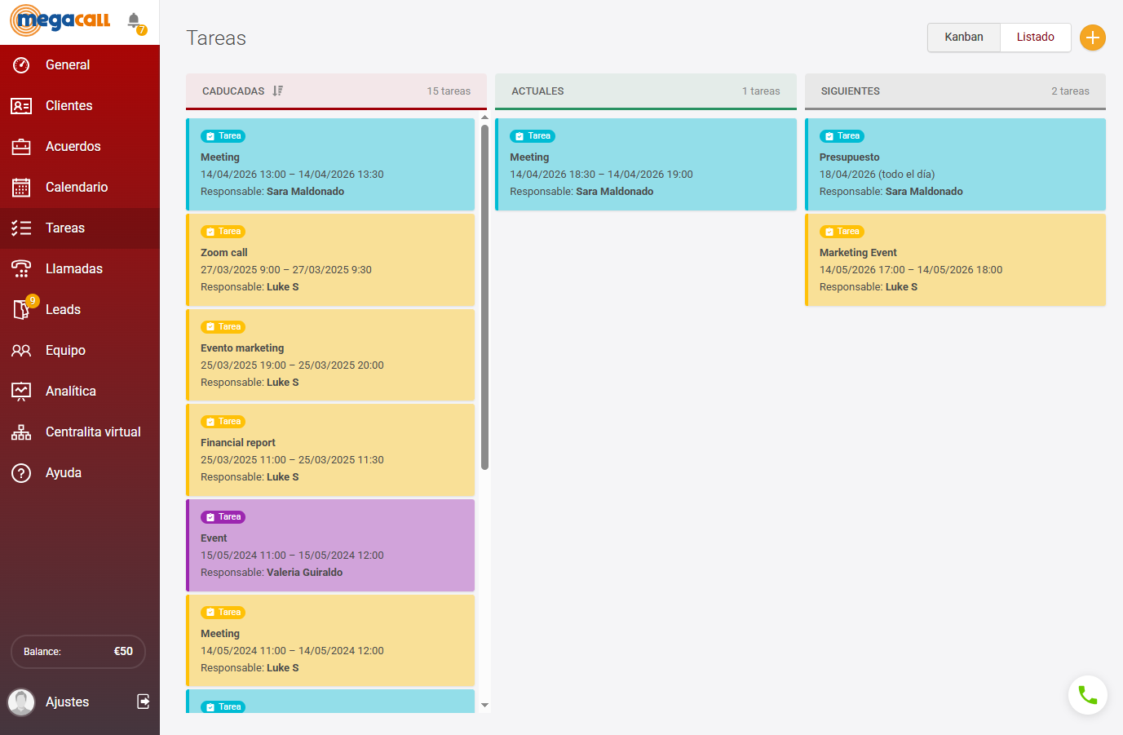Create a new task with the orange plus button
Screen dimensions: 1123x735
(x=1093, y=38)
